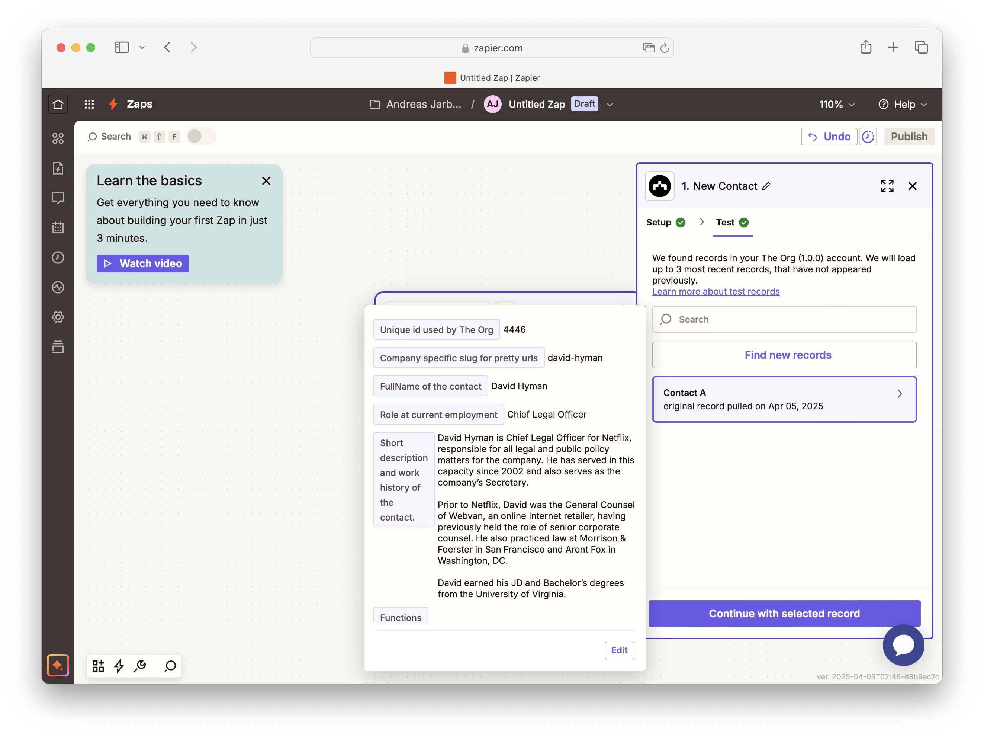Click the Safari share icon
This screenshot has width=984, height=739.
pyautogui.click(x=866, y=47)
